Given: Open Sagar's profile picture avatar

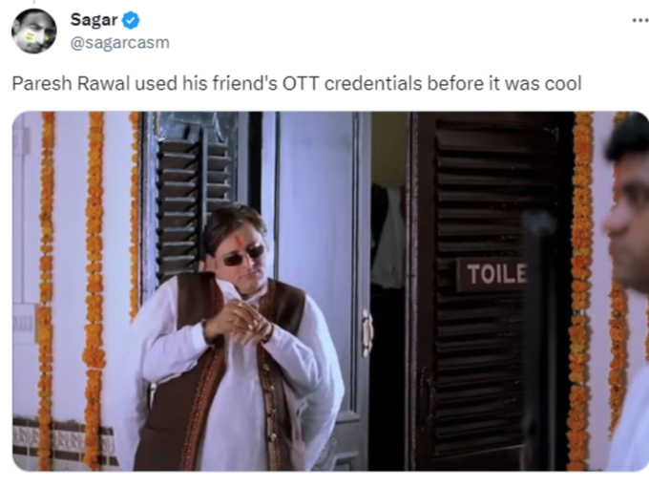Looking at the screenshot, I should tap(34, 32).
